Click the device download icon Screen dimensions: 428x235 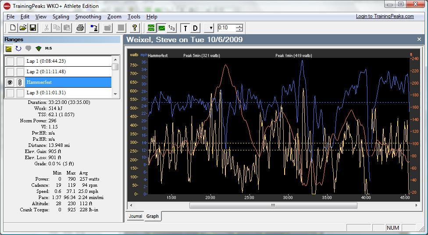pyautogui.click(x=94, y=28)
